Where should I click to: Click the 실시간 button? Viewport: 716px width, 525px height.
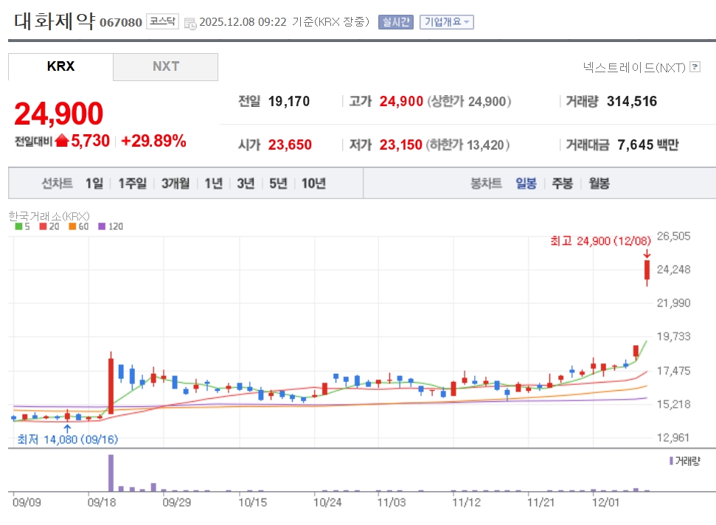click(x=396, y=22)
